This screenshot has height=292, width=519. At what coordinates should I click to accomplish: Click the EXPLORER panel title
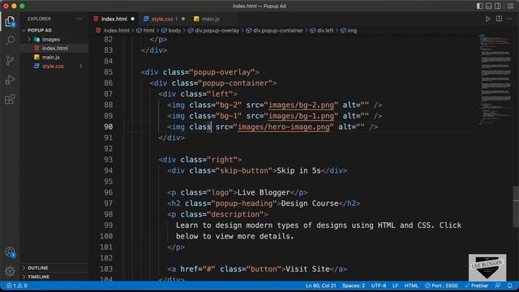39,19
